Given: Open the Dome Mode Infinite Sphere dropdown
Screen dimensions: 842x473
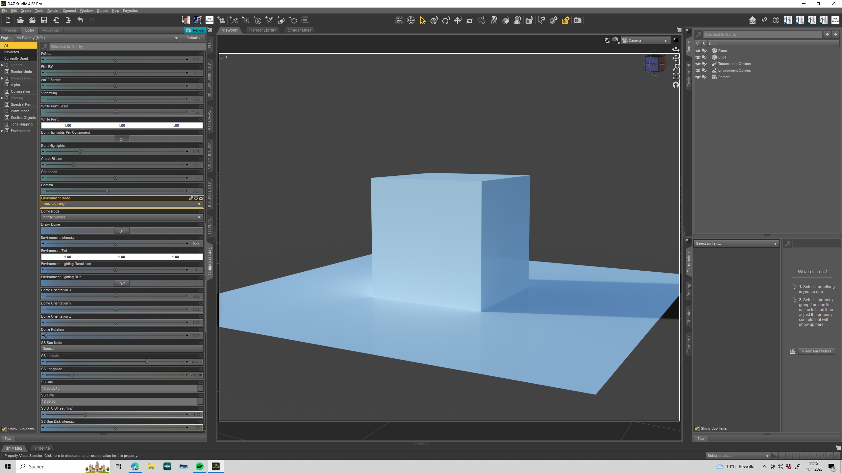Looking at the screenshot, I should pos(121,217).
